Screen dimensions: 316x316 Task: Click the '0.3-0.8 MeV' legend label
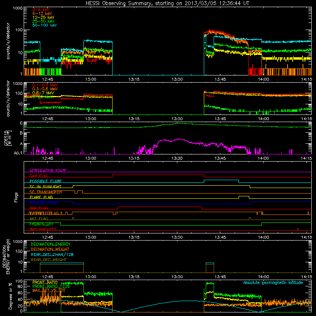click(45, 89)
